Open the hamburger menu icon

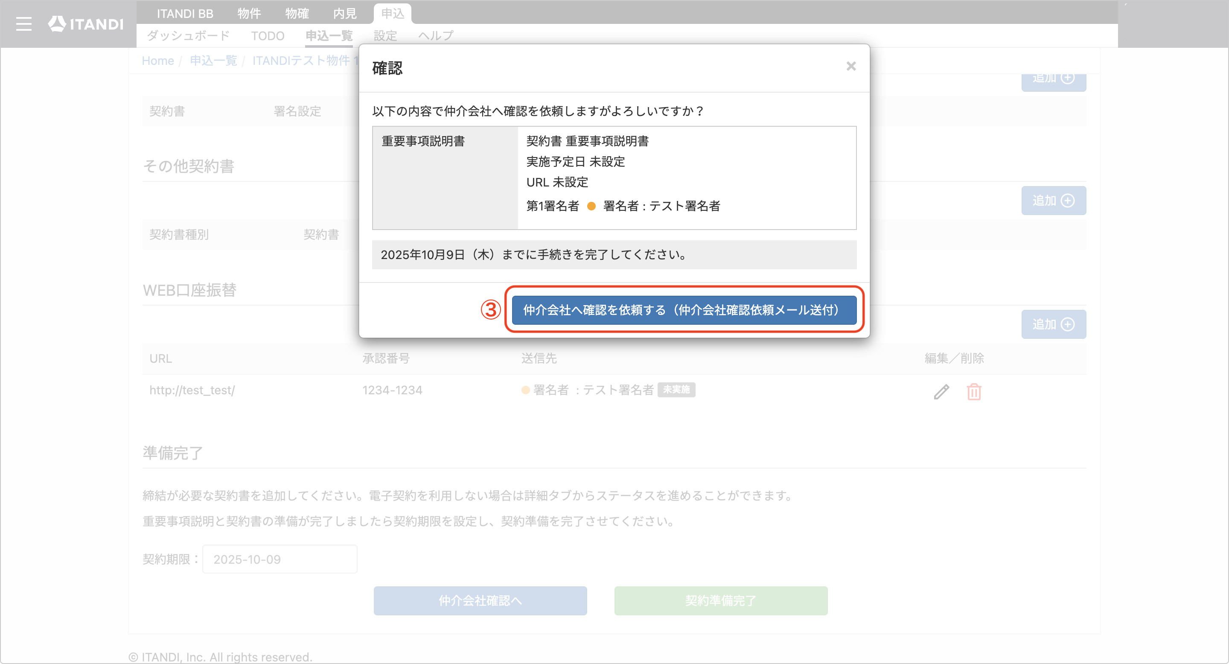23,24
